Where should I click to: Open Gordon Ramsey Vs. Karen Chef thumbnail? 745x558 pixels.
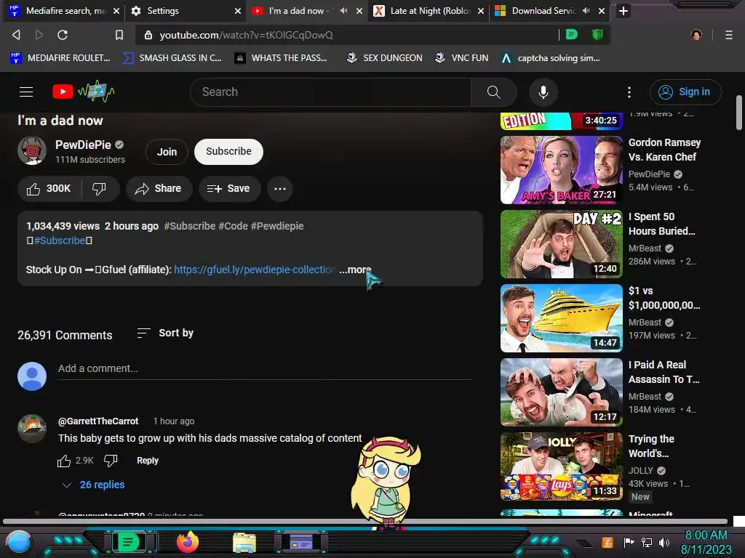click(x=561, y=170)
